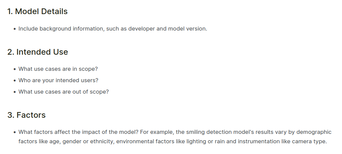Click the bullet dot before "What use cases are out of scope?"
342x154 pixels.
pyautogui.click(x=14, y=92)
